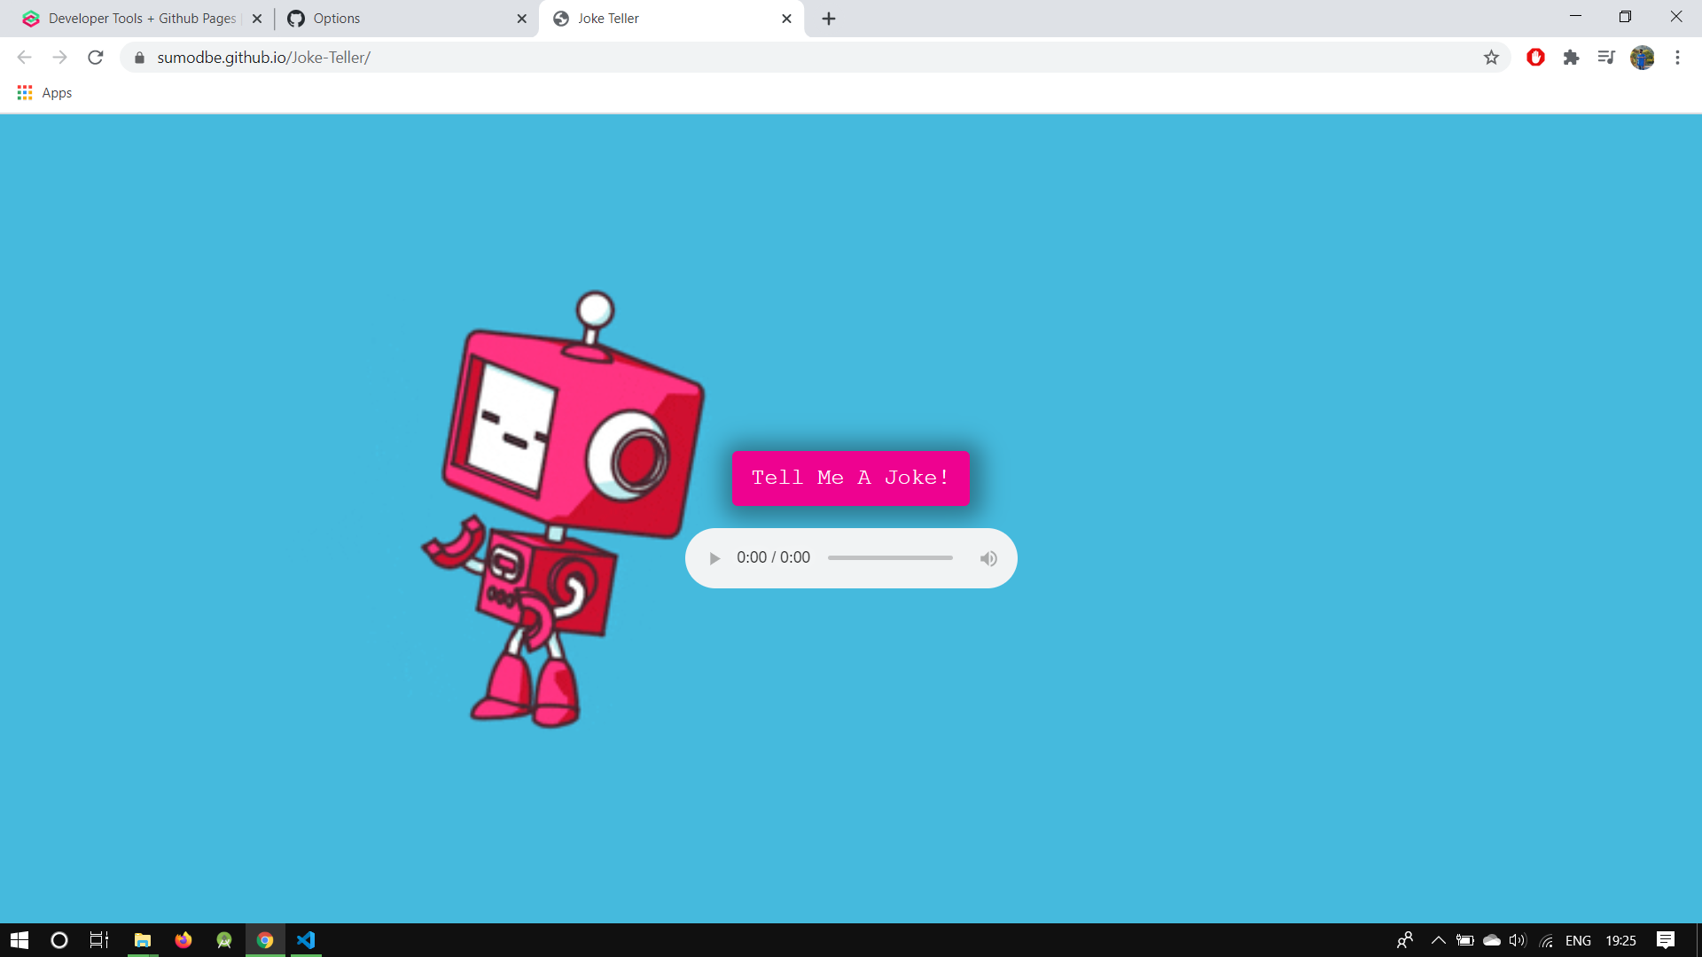This screenshot has width=1702, height=957.
Task: Reload the Joke Teller page
Action: click(x=96, y=58)
